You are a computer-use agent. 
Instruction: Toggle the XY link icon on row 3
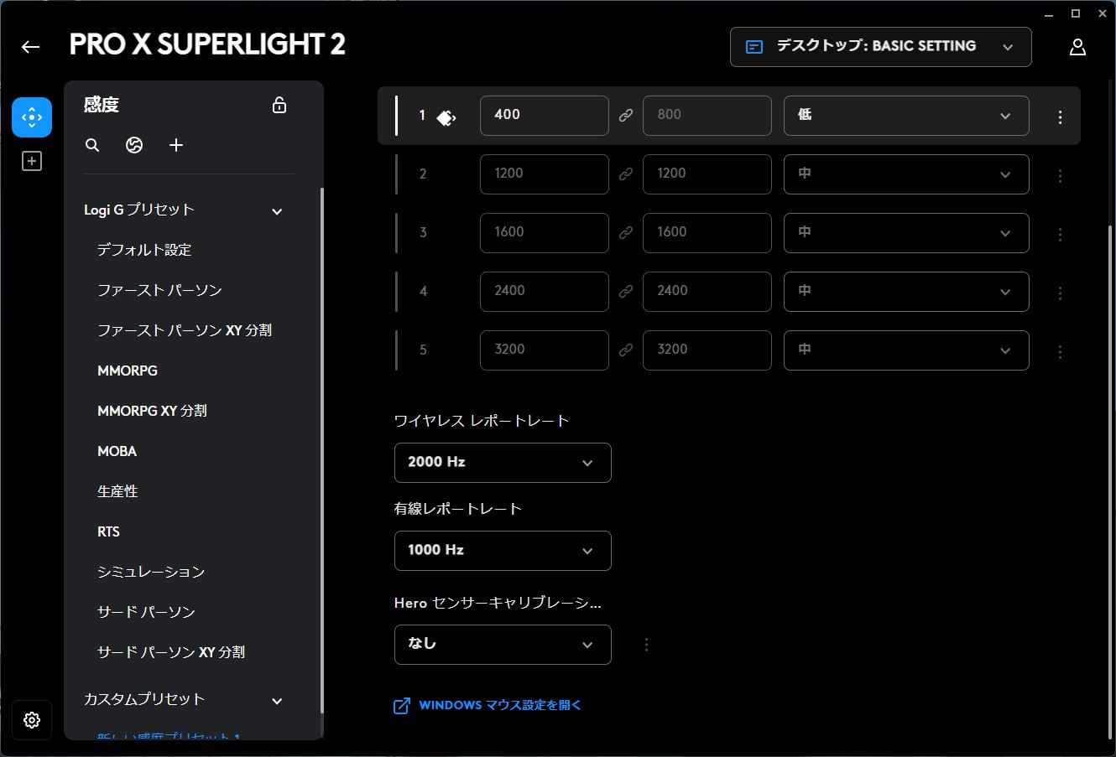pyautogui.click(x=626, y=233)
